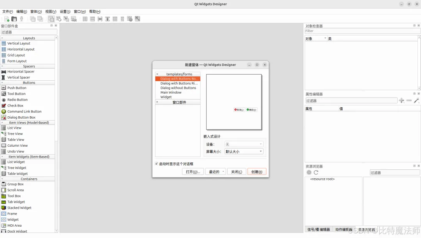Switch to the 信号/槽 编辑器 tab
Viewport: 421px width, 238px height.
click(x=318, y=229)
